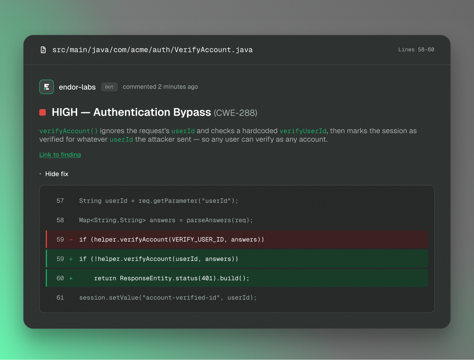Click the Map<String,String> answers code line
474x360 pixels.
point(166,220)
